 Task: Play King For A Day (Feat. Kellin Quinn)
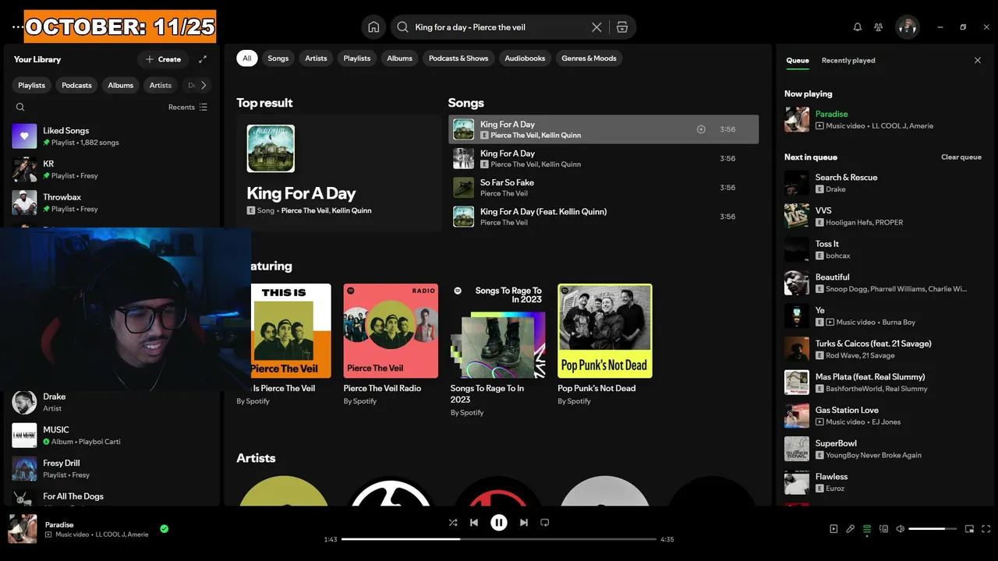point(603,217)
